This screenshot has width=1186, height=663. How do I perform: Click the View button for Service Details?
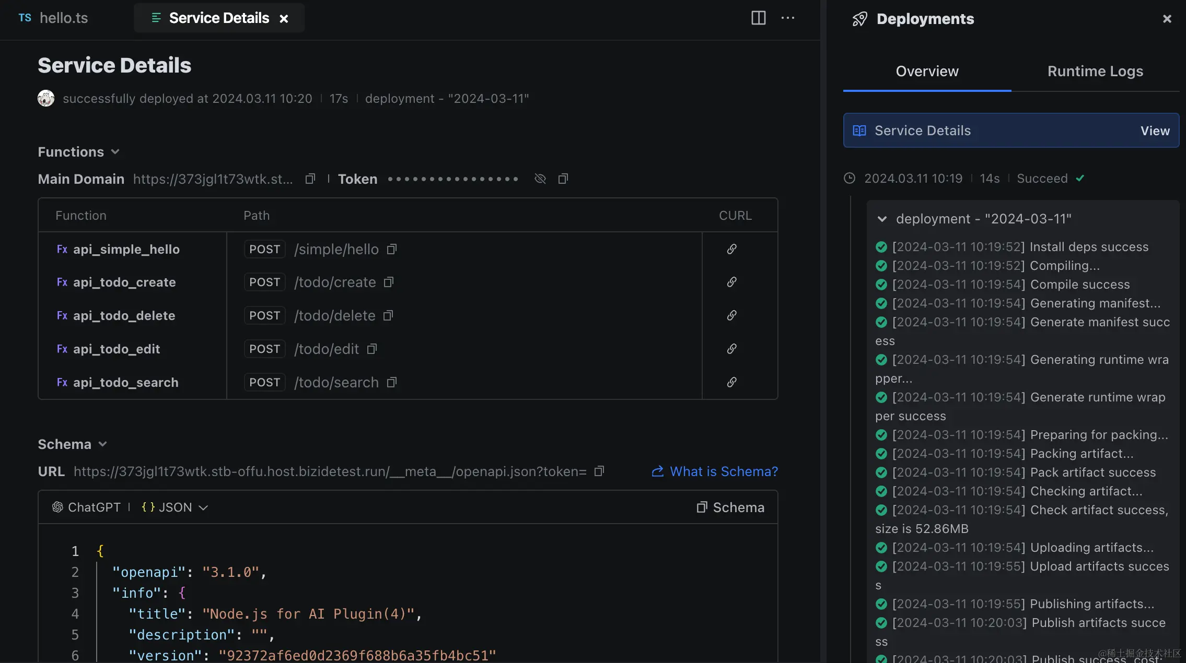pyautogui.click(x=1154, y=131)
